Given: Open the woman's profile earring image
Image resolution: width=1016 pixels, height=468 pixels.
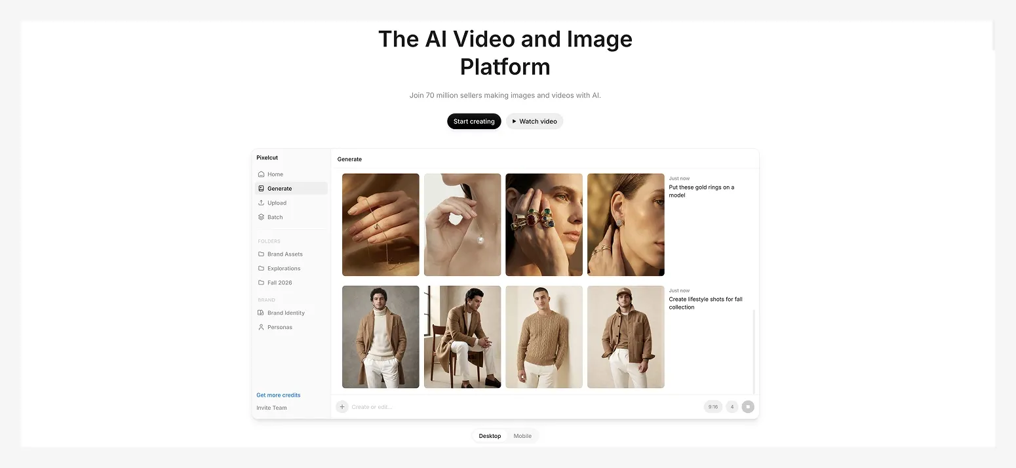Looking at the screenshot, I should [x=626, y=225].
